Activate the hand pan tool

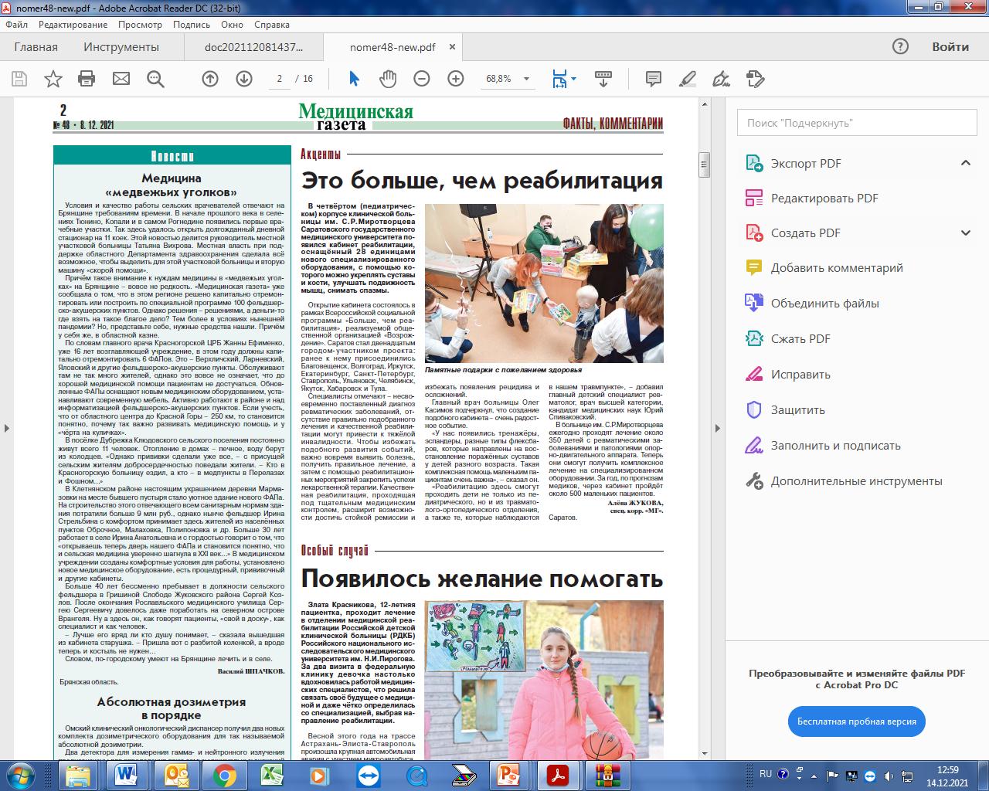(x=388, y=79)
